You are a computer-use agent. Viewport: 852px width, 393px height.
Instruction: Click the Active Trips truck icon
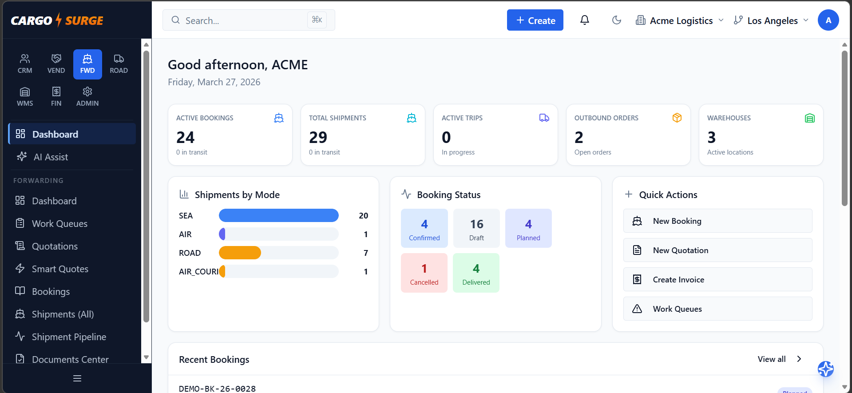(x=544, y=118)
